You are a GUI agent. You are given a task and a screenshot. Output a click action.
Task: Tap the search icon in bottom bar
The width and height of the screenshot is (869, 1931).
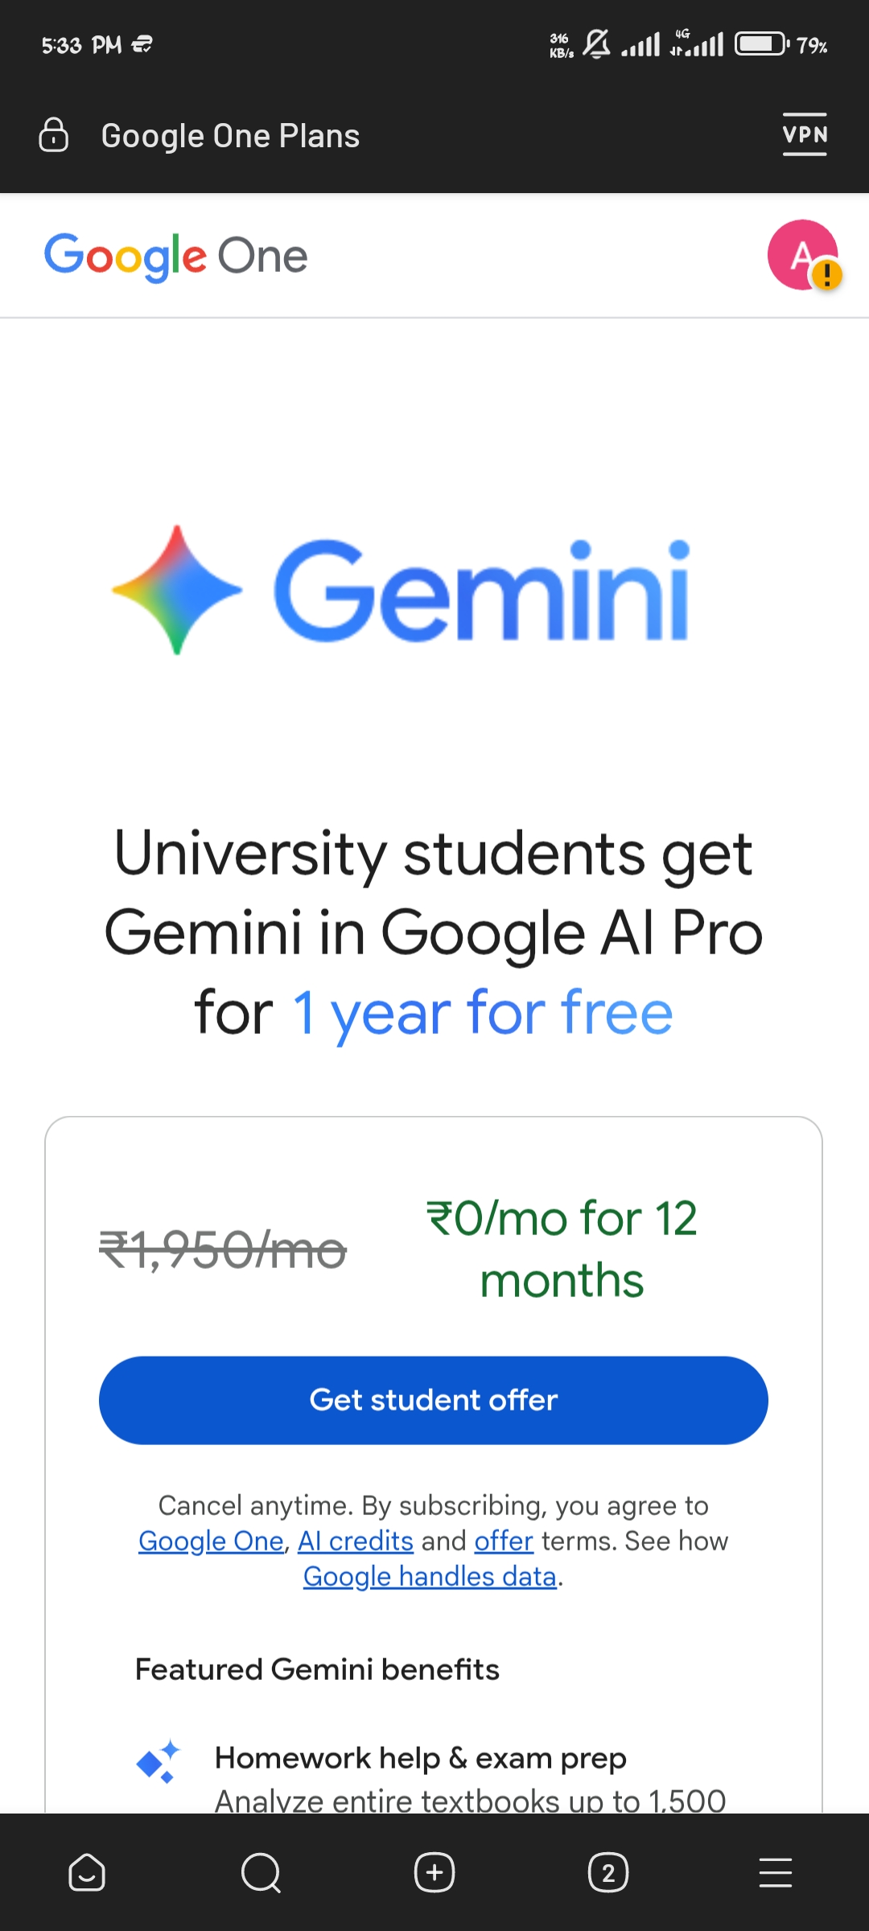261,1872
